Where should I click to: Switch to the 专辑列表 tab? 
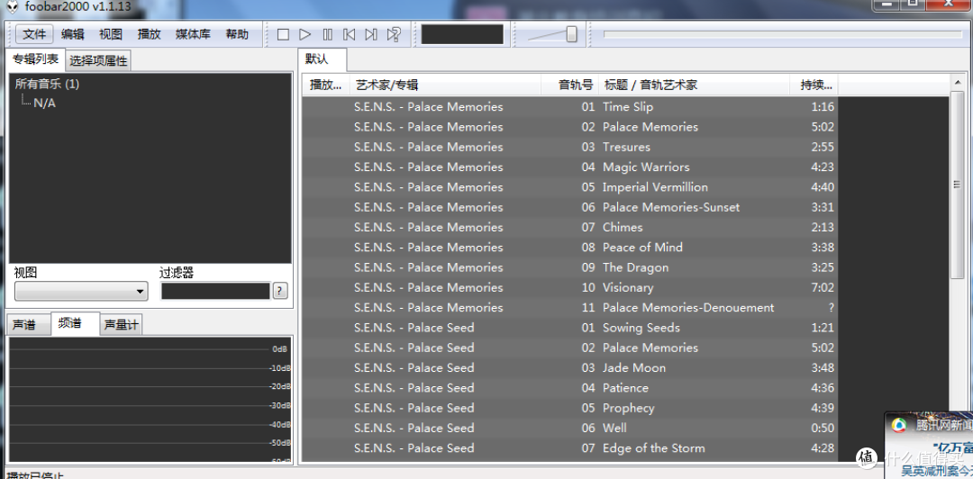point(35,59)
